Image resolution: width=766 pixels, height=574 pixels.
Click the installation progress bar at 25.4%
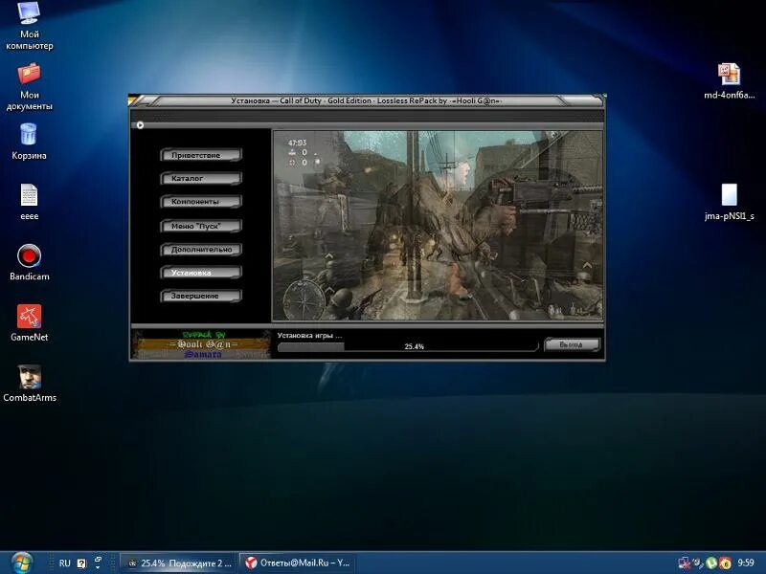click(x=408, y=346)
